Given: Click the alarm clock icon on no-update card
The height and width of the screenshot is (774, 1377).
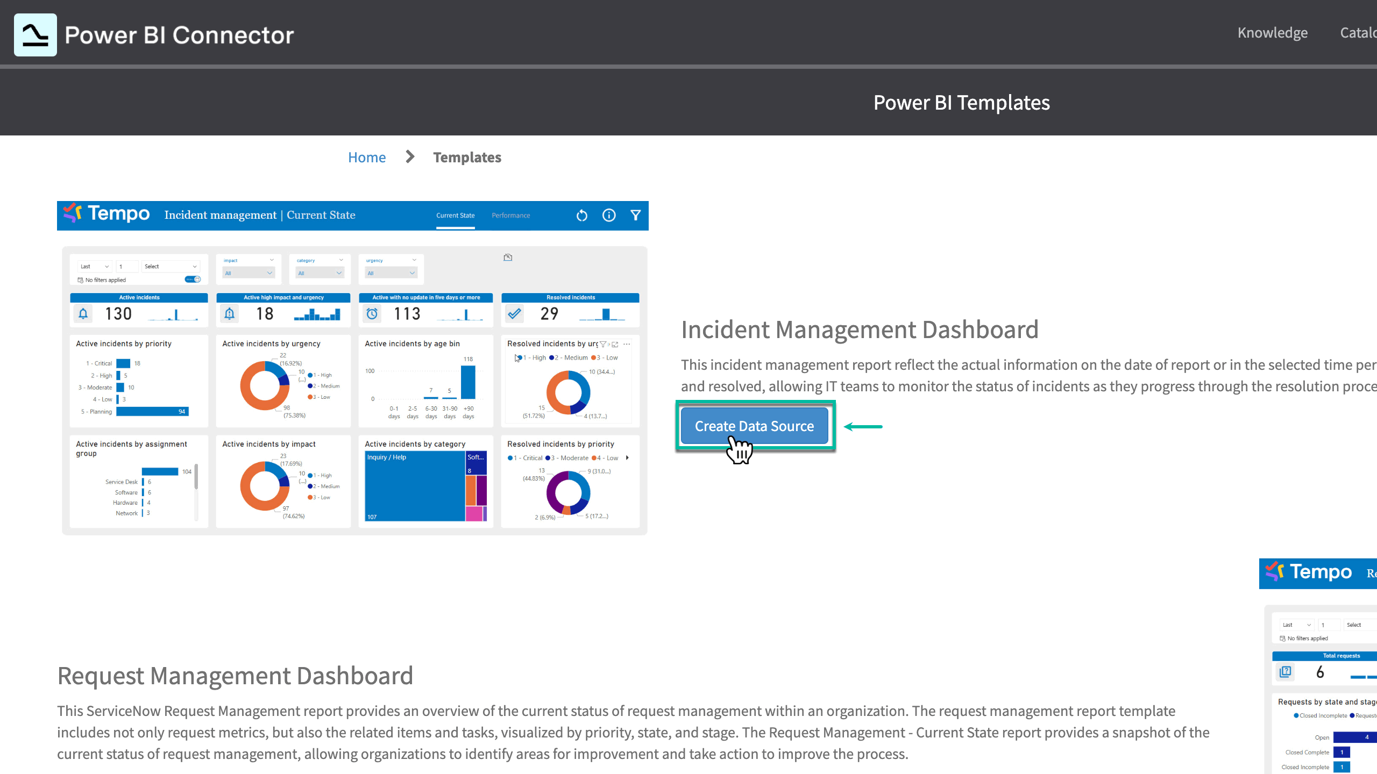Looking at the screenshot, I should [372, 314].
